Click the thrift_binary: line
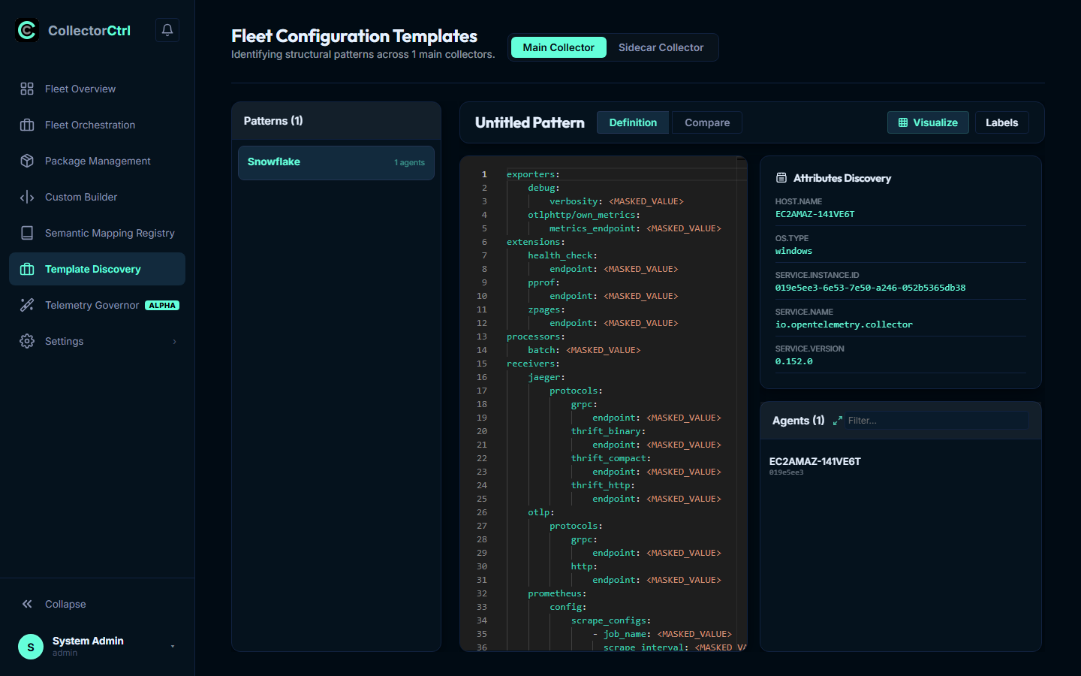This screenshot has height=676, width=1081. (x=608, y=431)
